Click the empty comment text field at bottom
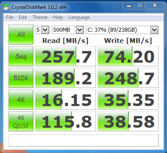 point(83,141)
